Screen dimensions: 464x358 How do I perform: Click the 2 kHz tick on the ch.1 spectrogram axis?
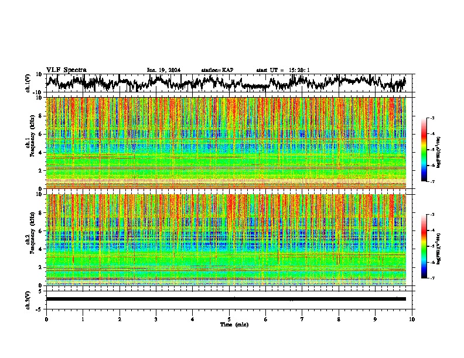(x=40, y=171)
